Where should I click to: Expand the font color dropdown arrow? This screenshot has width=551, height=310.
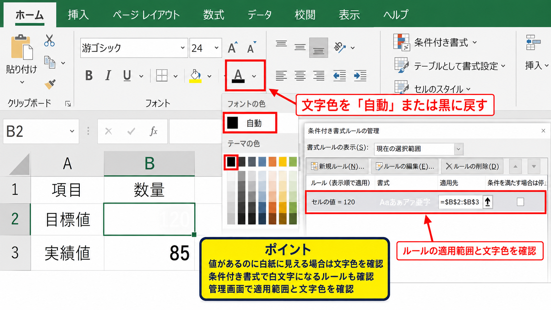point(254,76)
